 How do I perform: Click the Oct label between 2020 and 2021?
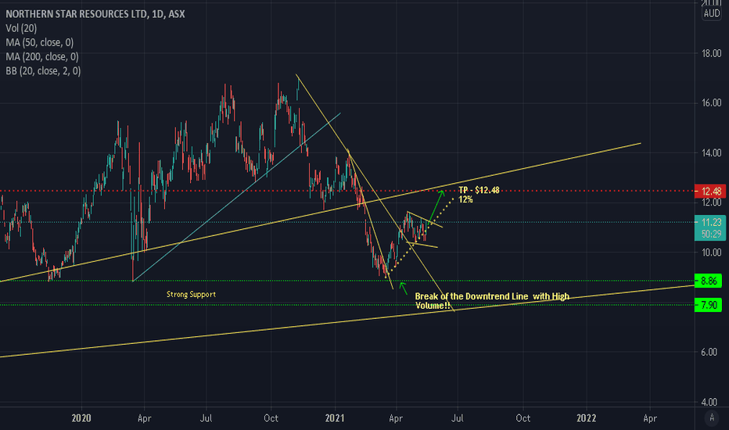(x=271, y=418)
